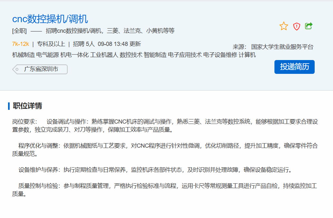333x218 pixels.
Task: Select the 电子设备维修 major tag
Action: (x=220, y=55)
